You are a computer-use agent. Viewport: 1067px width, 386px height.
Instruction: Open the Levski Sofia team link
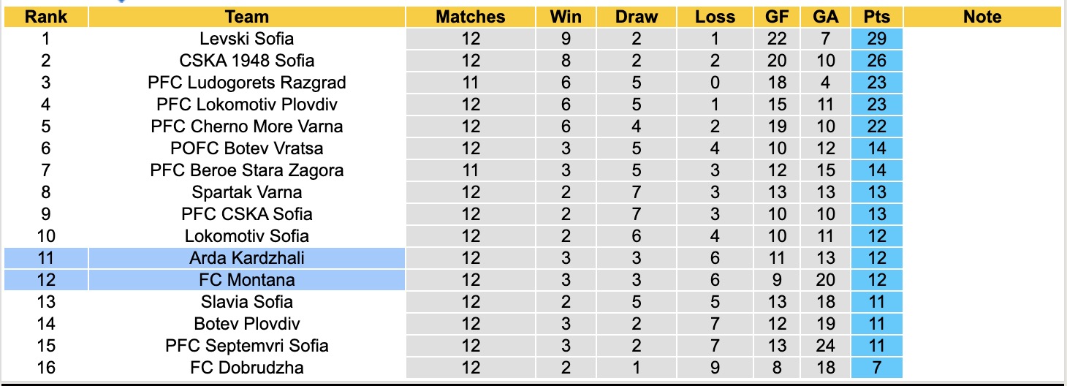point(247,39)
